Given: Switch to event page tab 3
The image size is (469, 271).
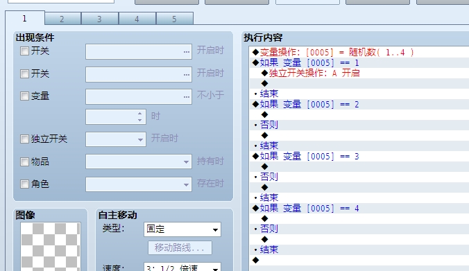Looking at the screenshot, I should click(100, 19).
